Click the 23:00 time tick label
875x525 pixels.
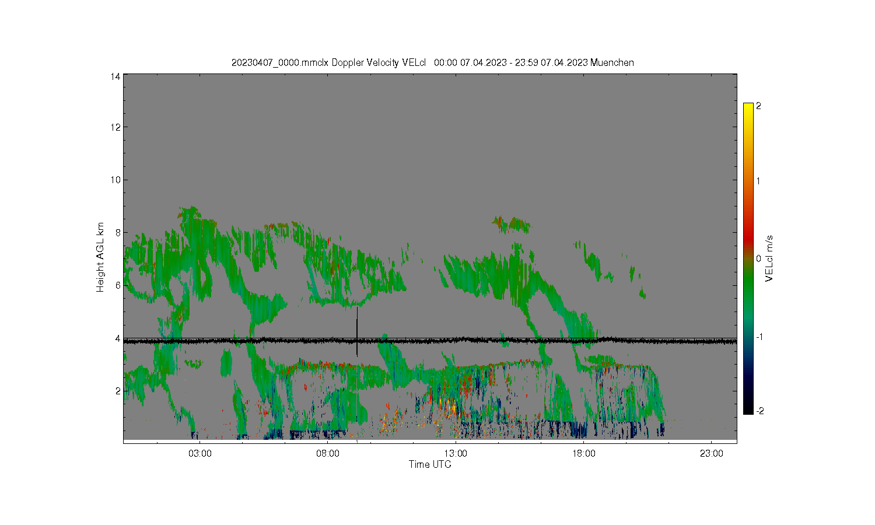pyautogui.click(x=711, y=453)
